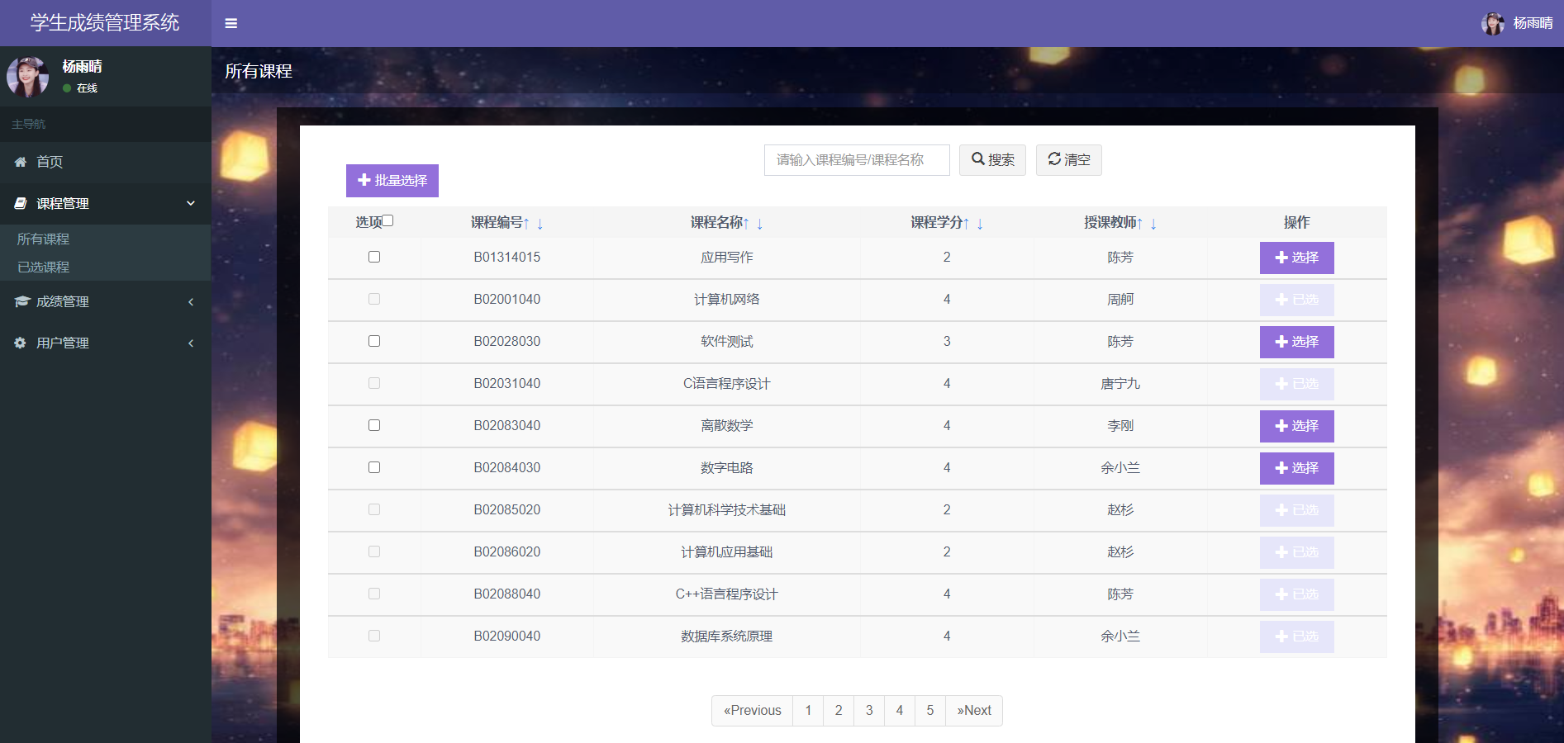Sort 课程编号 descending with down arrow
Image resolution: width=1564 pixels, height=743 pixels.
(x=540, y=223)
